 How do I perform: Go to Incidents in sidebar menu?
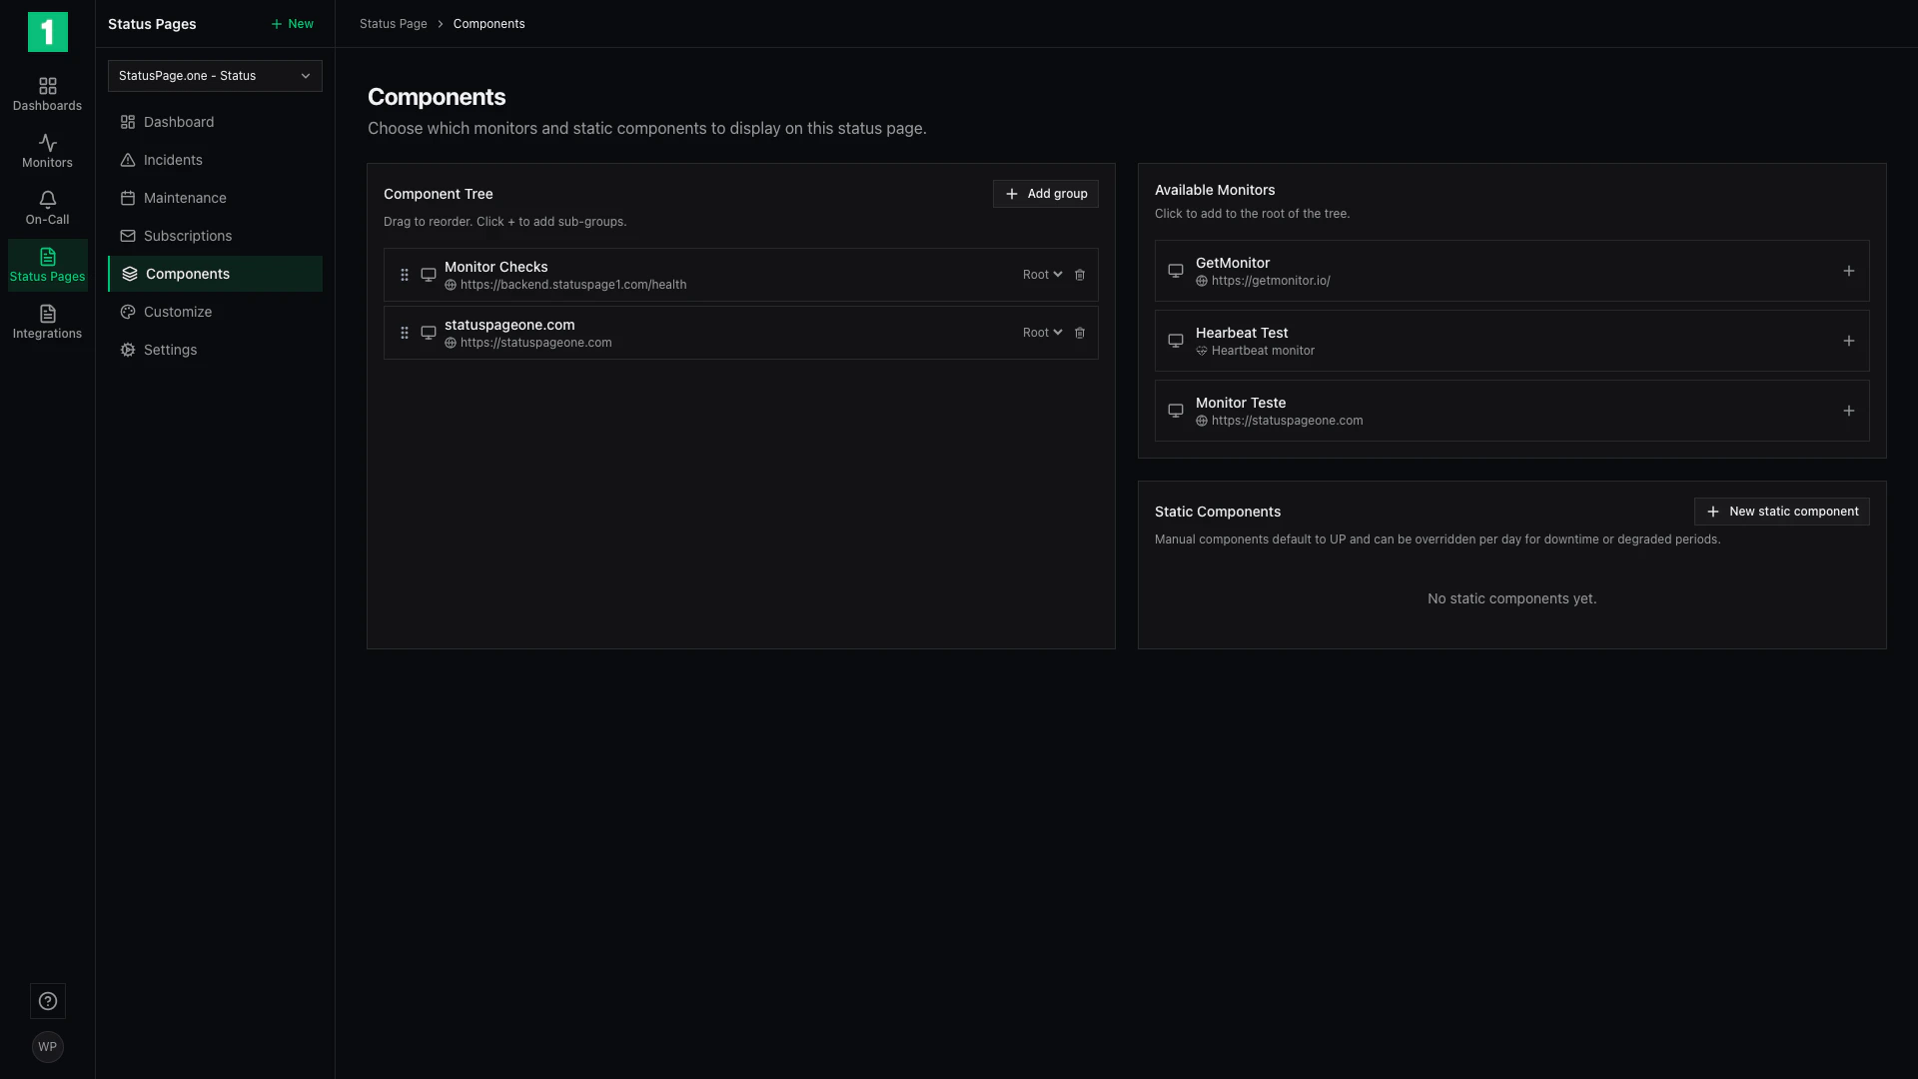[x=173, y=160]
